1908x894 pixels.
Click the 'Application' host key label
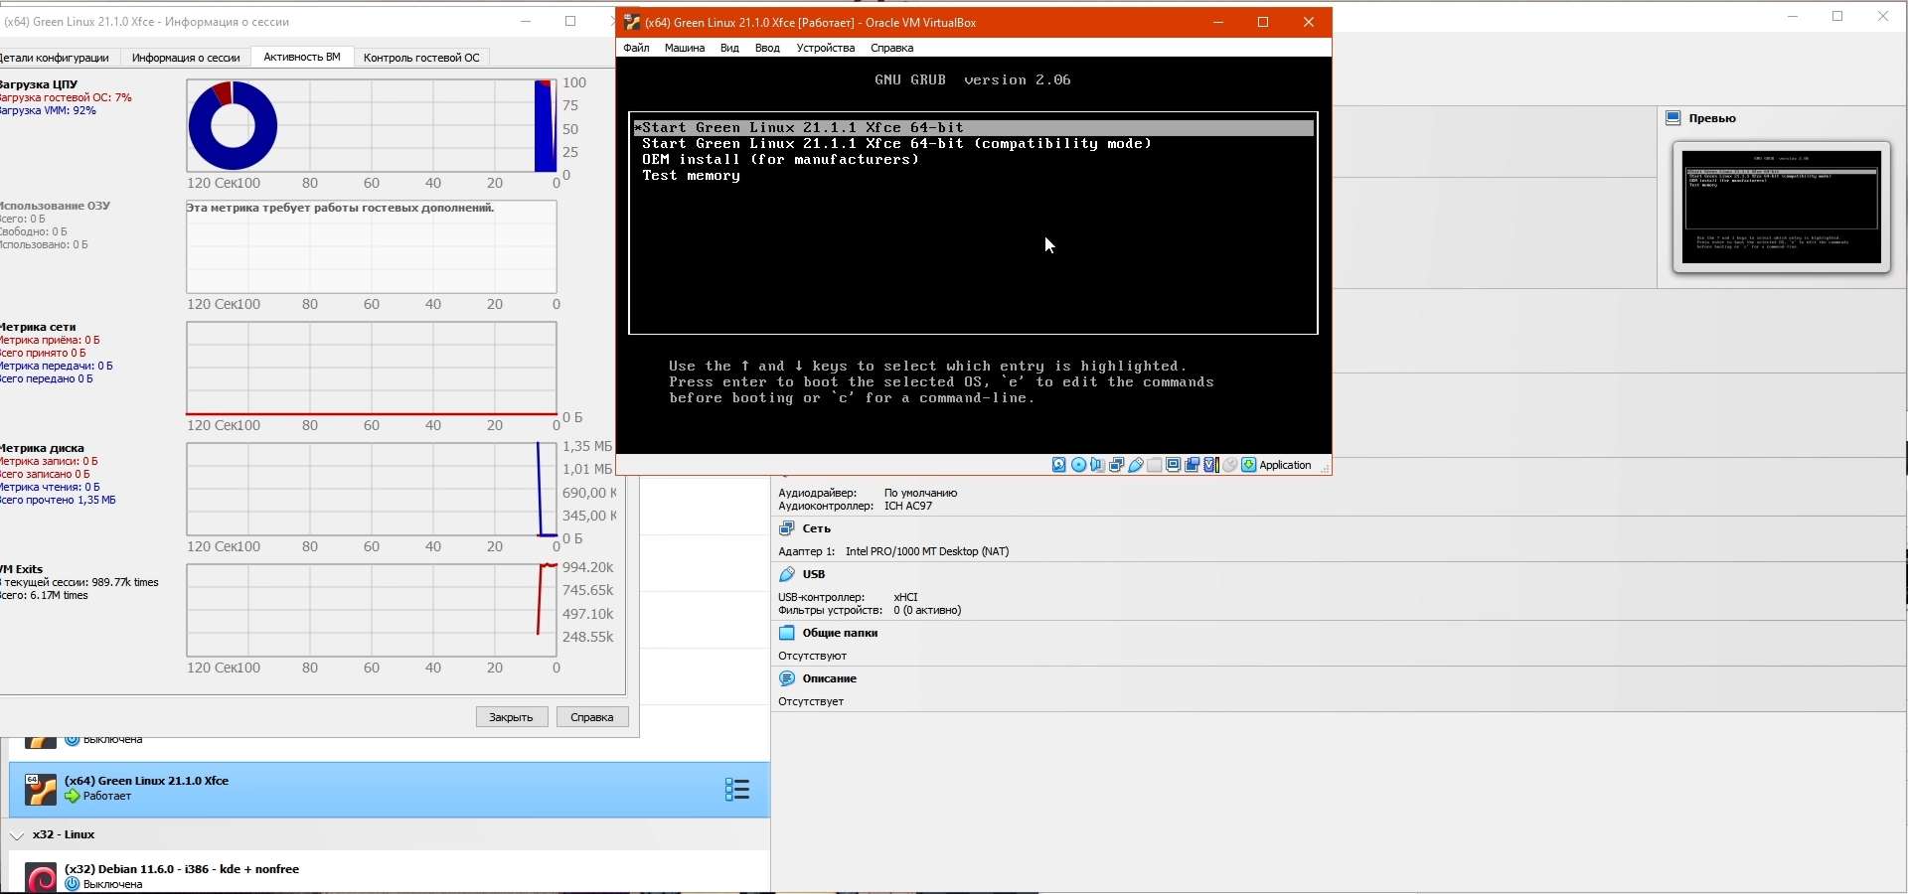1285,465
